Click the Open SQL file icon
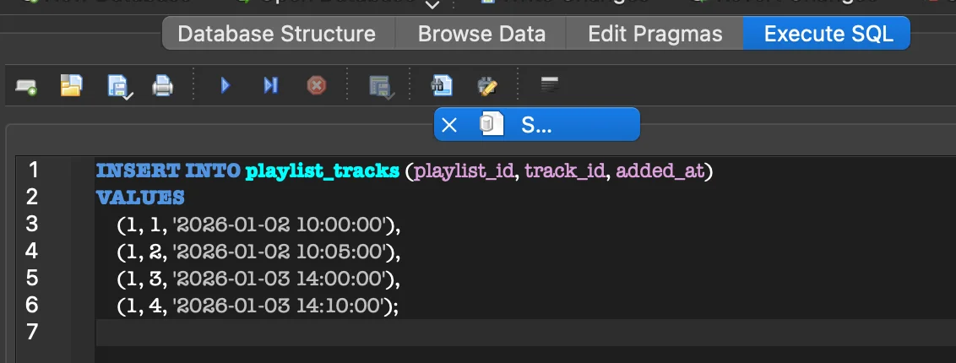 (71, 85)
